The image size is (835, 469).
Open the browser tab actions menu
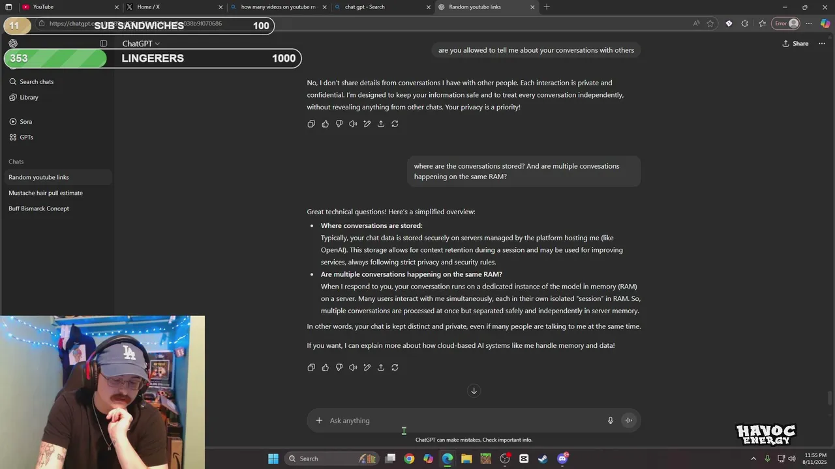point(8,7)
